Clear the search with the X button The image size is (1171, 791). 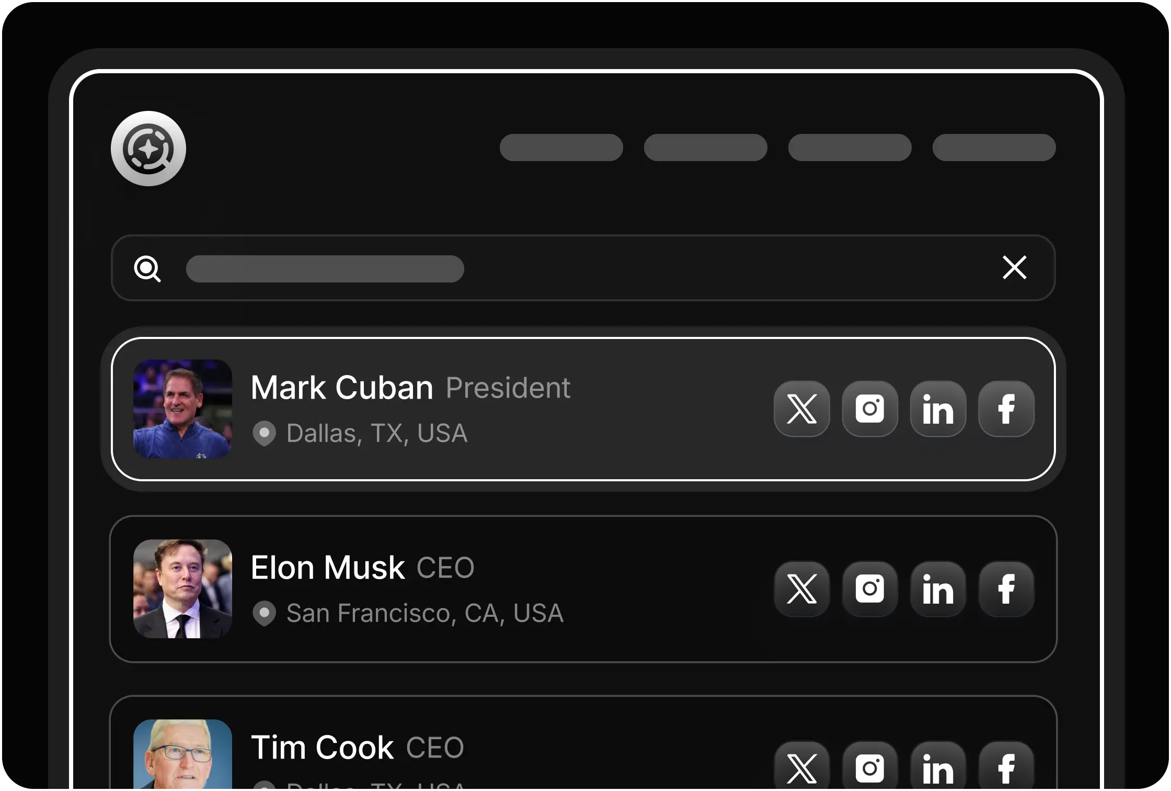1015,267
